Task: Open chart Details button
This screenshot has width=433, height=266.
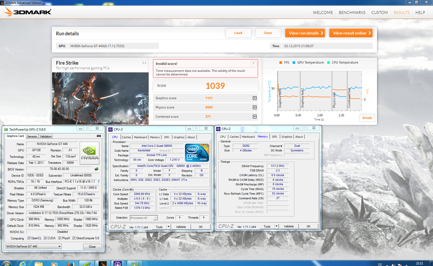Action: point(367,118)
